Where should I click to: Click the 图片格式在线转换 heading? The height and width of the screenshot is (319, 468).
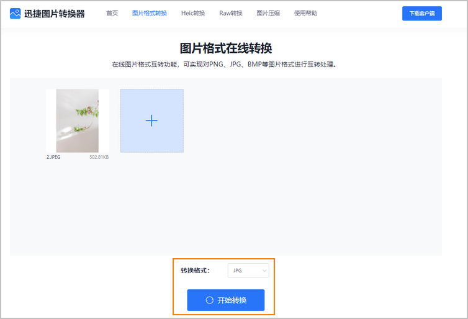pyautogui.click(x=226, y=48)
